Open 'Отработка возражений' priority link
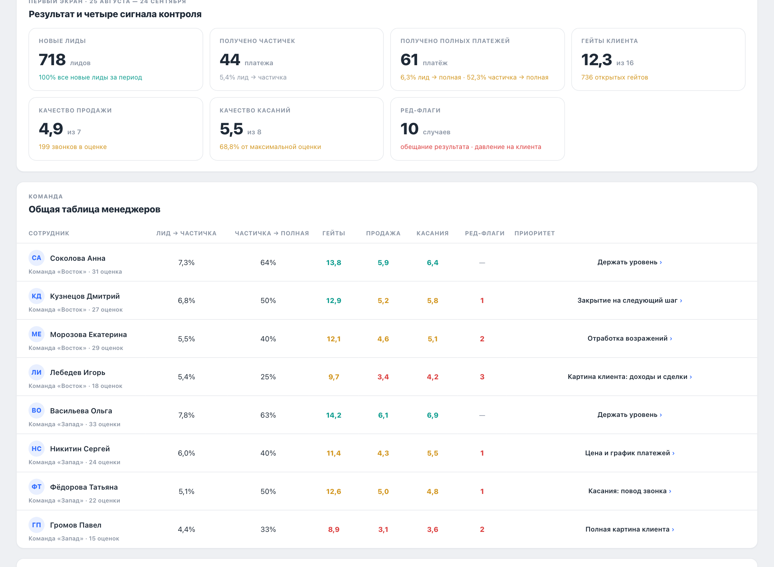 pyautogui.click(x=630, y=338)
